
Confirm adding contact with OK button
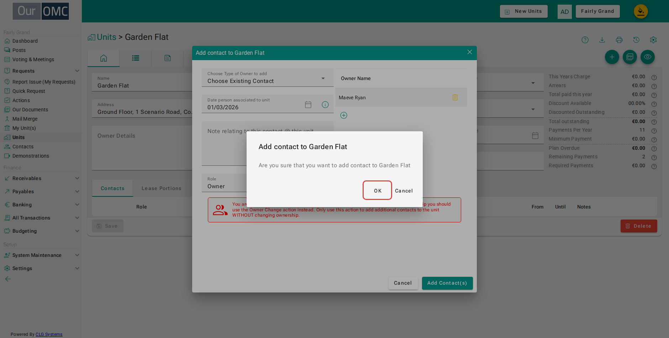(377, 190)
